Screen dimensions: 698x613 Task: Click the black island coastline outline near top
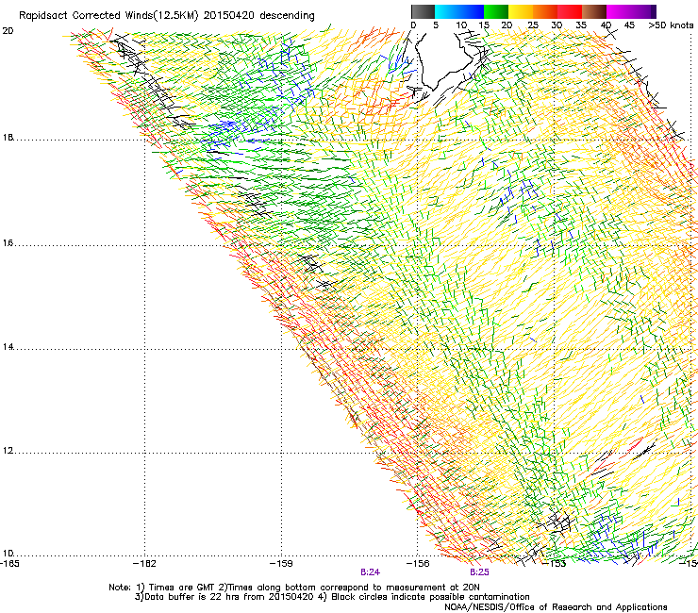coord(445,60)
